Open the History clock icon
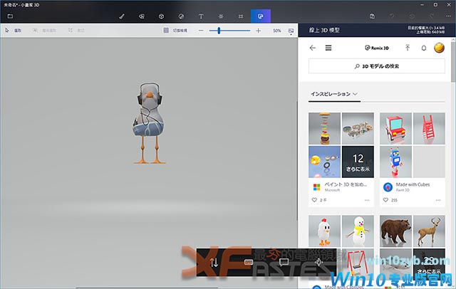 pyautogui.click(x=412, y=16)
